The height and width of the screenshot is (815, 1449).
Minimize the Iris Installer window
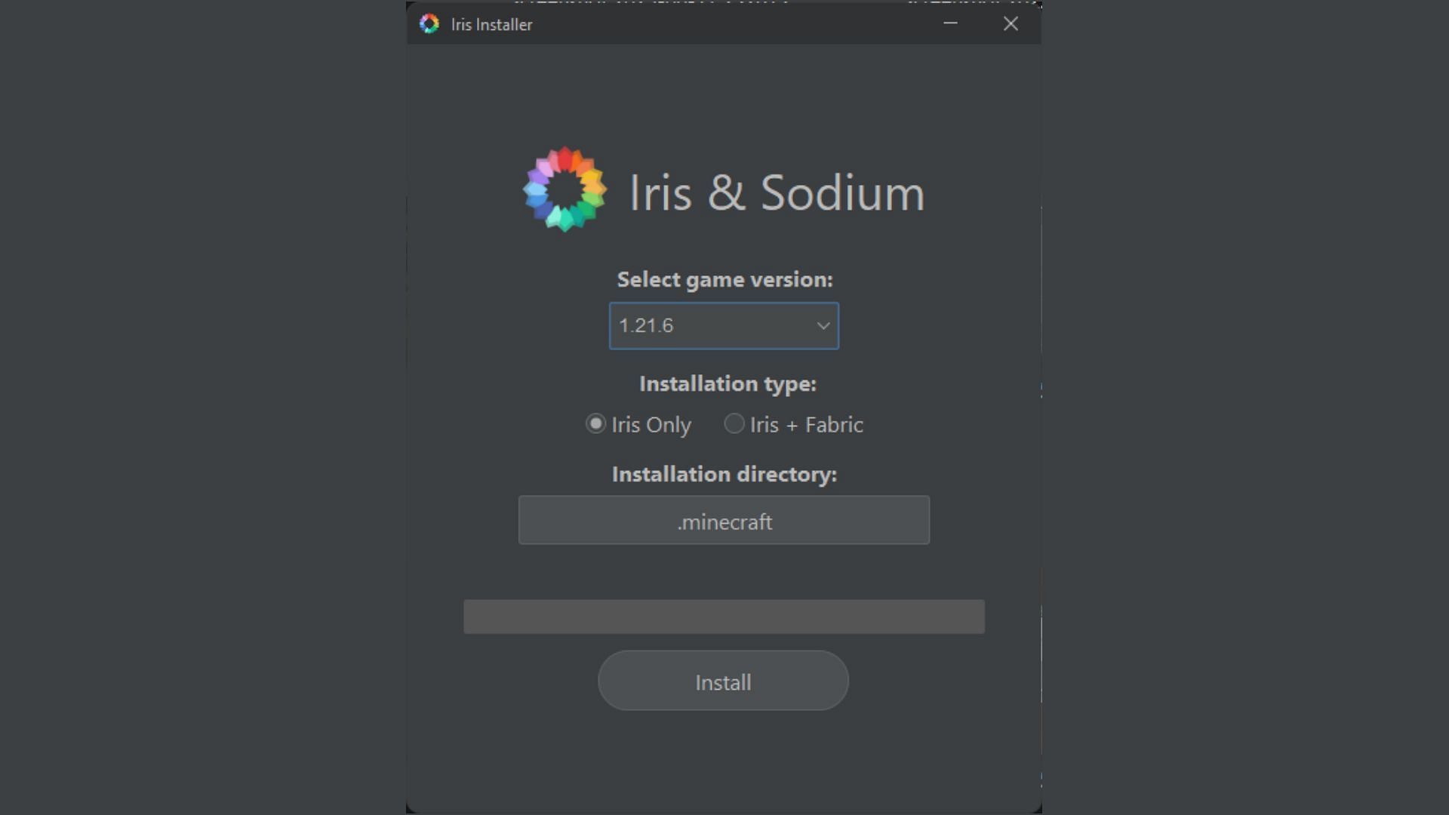coord(950,24)
